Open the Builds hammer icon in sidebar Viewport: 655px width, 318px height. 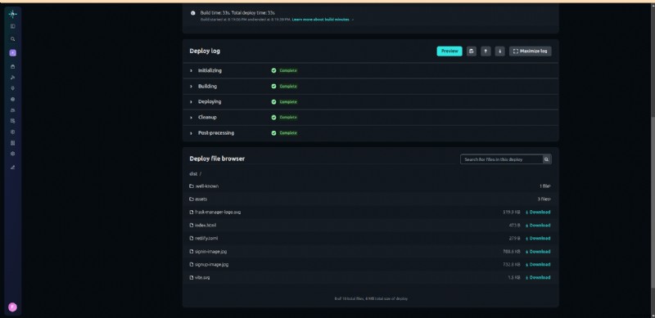point(12,78)
